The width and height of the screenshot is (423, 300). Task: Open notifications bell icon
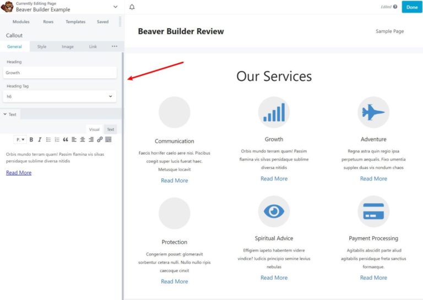pos(132,7)
